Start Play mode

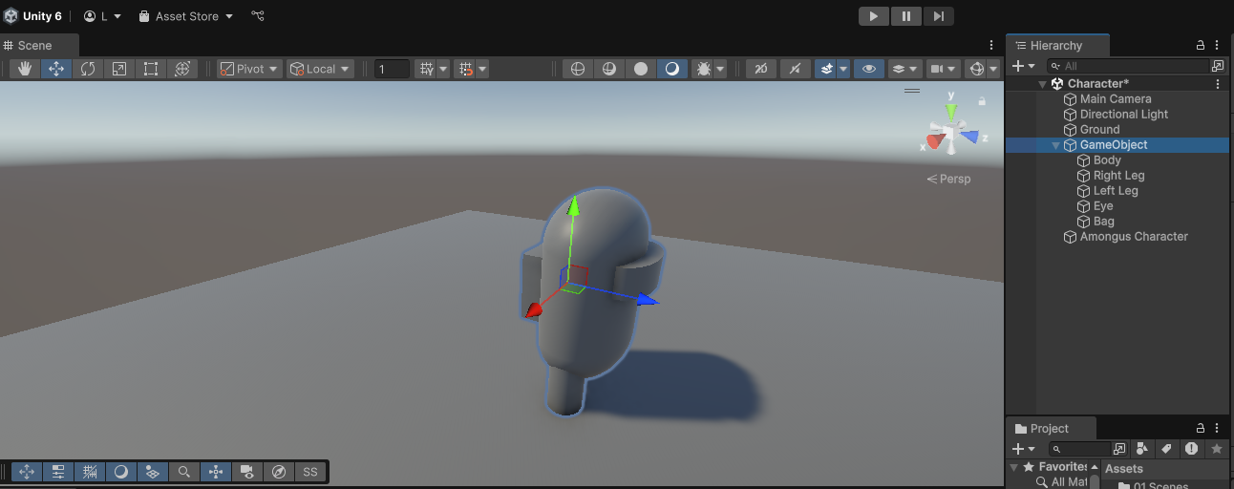pos(874,16)
